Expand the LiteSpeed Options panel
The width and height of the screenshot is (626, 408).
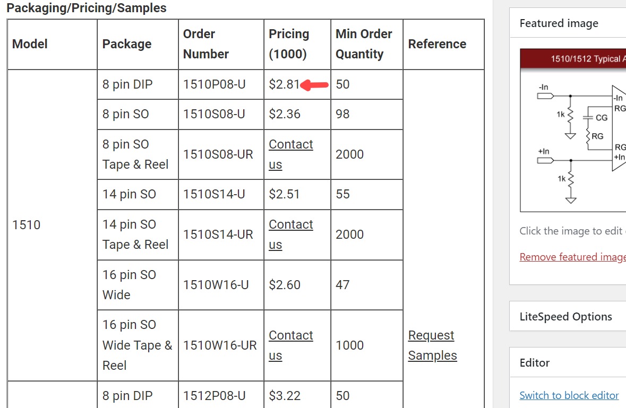pyautogui.click(x=568, y=316)
